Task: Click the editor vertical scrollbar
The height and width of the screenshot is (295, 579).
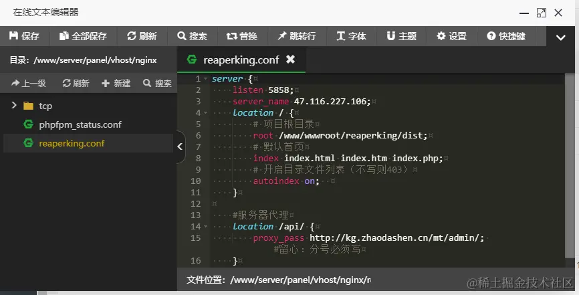Action: click(570, 167)
